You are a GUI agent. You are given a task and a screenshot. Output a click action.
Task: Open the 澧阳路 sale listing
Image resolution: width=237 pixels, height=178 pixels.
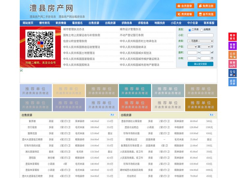click(x=32, y=158)
